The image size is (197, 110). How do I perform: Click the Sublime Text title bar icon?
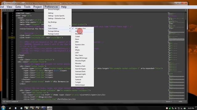coord(3,3)
